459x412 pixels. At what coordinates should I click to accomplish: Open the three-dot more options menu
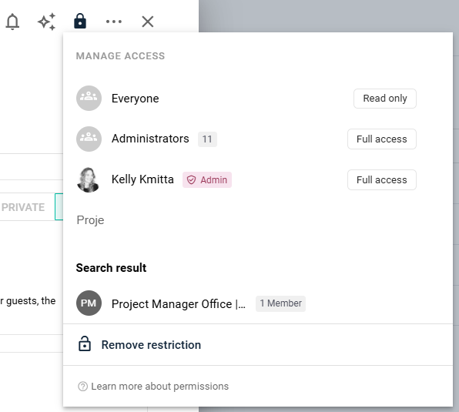(114, 22)
